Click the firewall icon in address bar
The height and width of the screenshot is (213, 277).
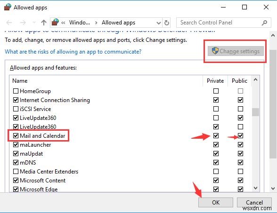(55, 23)
